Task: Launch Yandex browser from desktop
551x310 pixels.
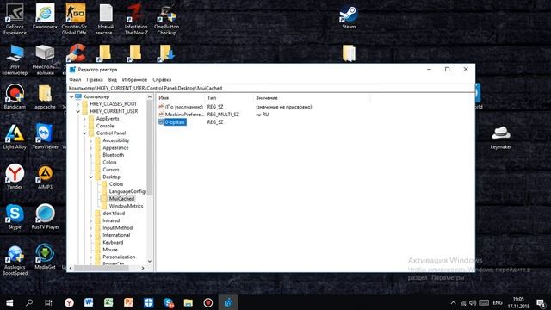Action: coord(15,177)
